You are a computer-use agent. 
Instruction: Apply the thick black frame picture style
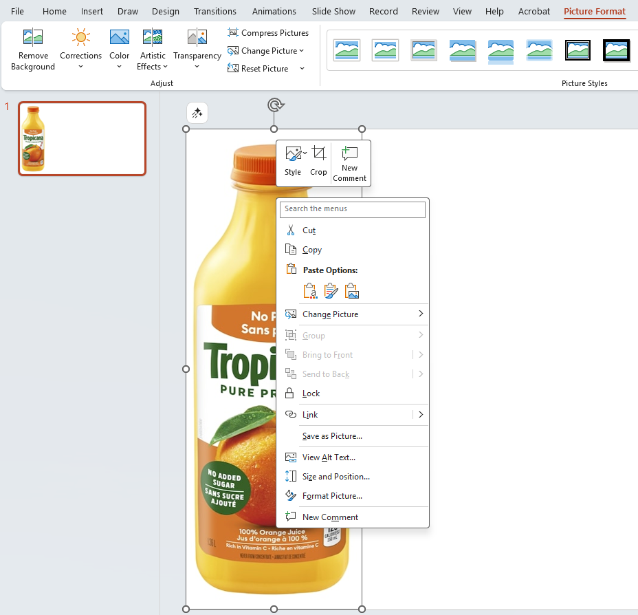[x=616, y=50]
